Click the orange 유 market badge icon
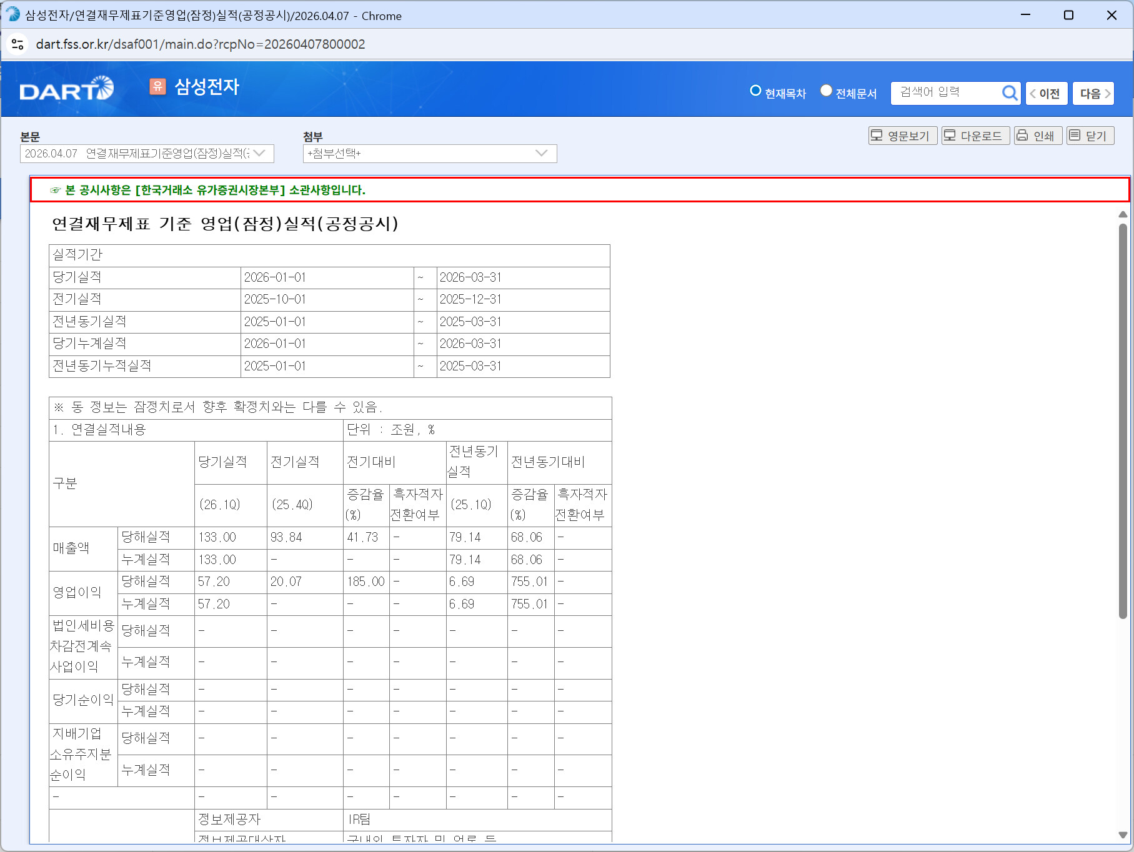This screenshot has width=1134, height=852. [157, 87]
